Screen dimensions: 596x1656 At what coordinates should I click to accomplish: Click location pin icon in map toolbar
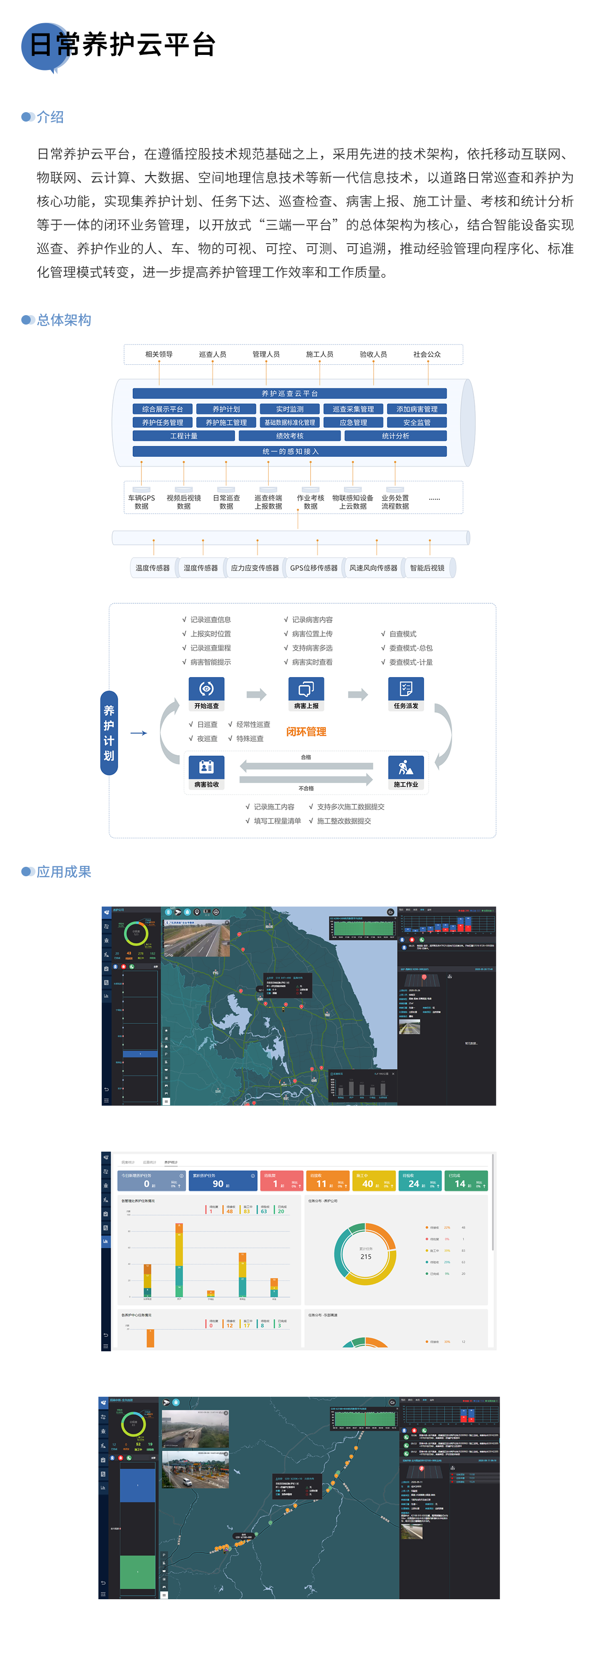[x=197, y=912]
